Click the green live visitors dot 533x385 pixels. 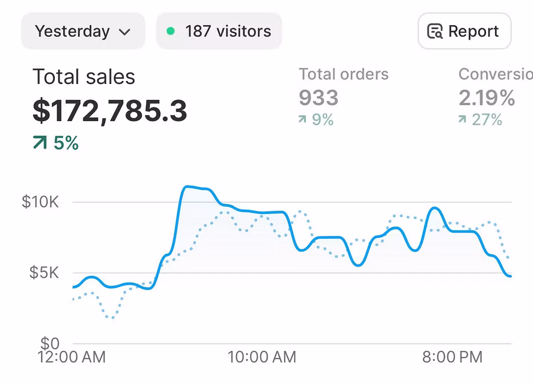tap(171, 32)
